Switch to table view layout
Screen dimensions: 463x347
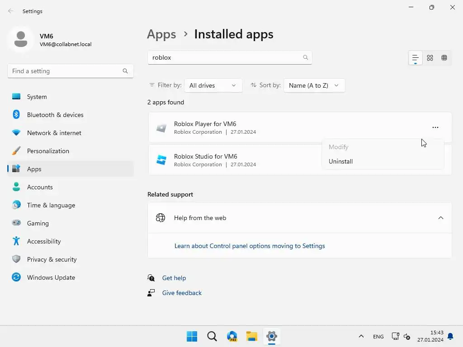(x=444, y=58)
